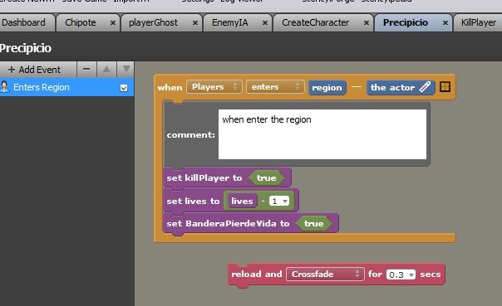
Task: Click the Enters Region actor icon
Action: 5,87
